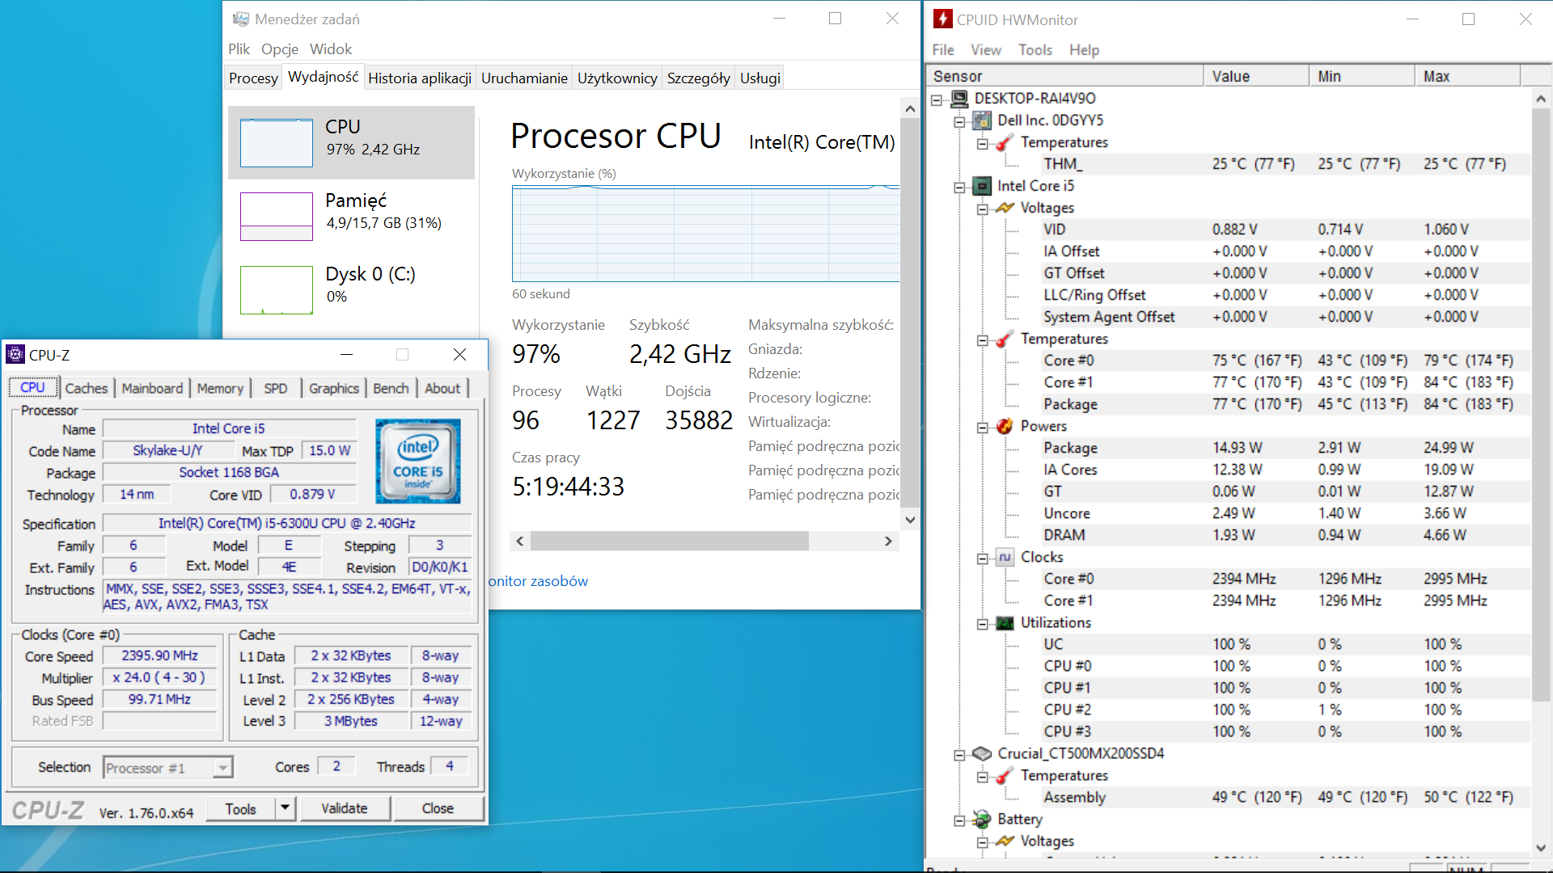Click the Validate button in CPU-Z
The width and height of the screenshot is (1553, 873).
[x=345, y=808]
